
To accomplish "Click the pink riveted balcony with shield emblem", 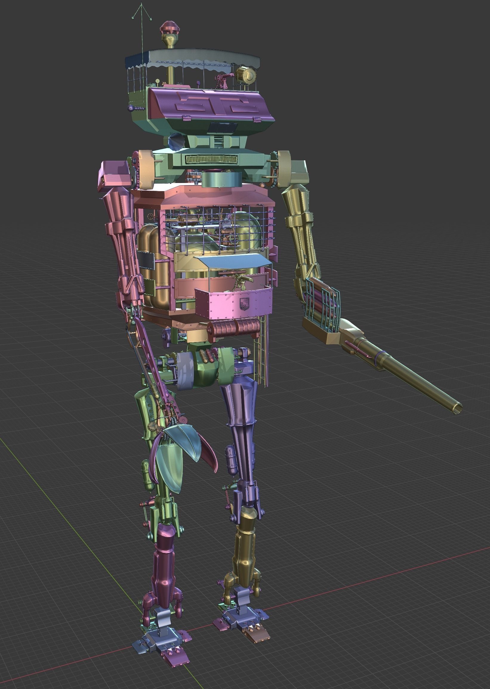I will pos(234,303).
